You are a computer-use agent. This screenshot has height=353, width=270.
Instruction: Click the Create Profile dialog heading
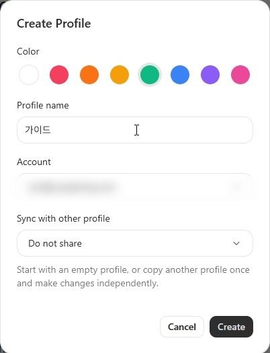pos(54,24)
